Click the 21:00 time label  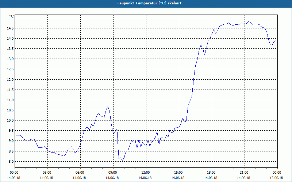point(245,173)
